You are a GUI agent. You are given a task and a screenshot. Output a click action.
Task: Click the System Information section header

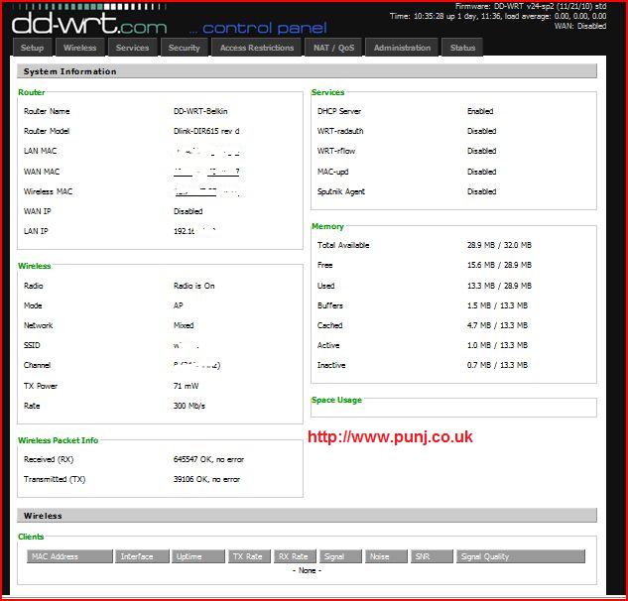coord(307,71)
